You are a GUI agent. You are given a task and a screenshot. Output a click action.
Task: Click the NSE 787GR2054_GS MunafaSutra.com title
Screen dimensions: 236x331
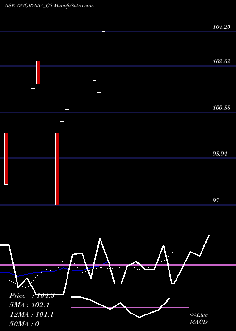pos(49,6)
